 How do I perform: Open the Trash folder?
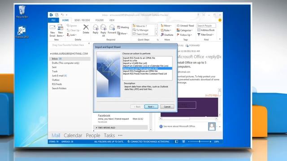55,72
